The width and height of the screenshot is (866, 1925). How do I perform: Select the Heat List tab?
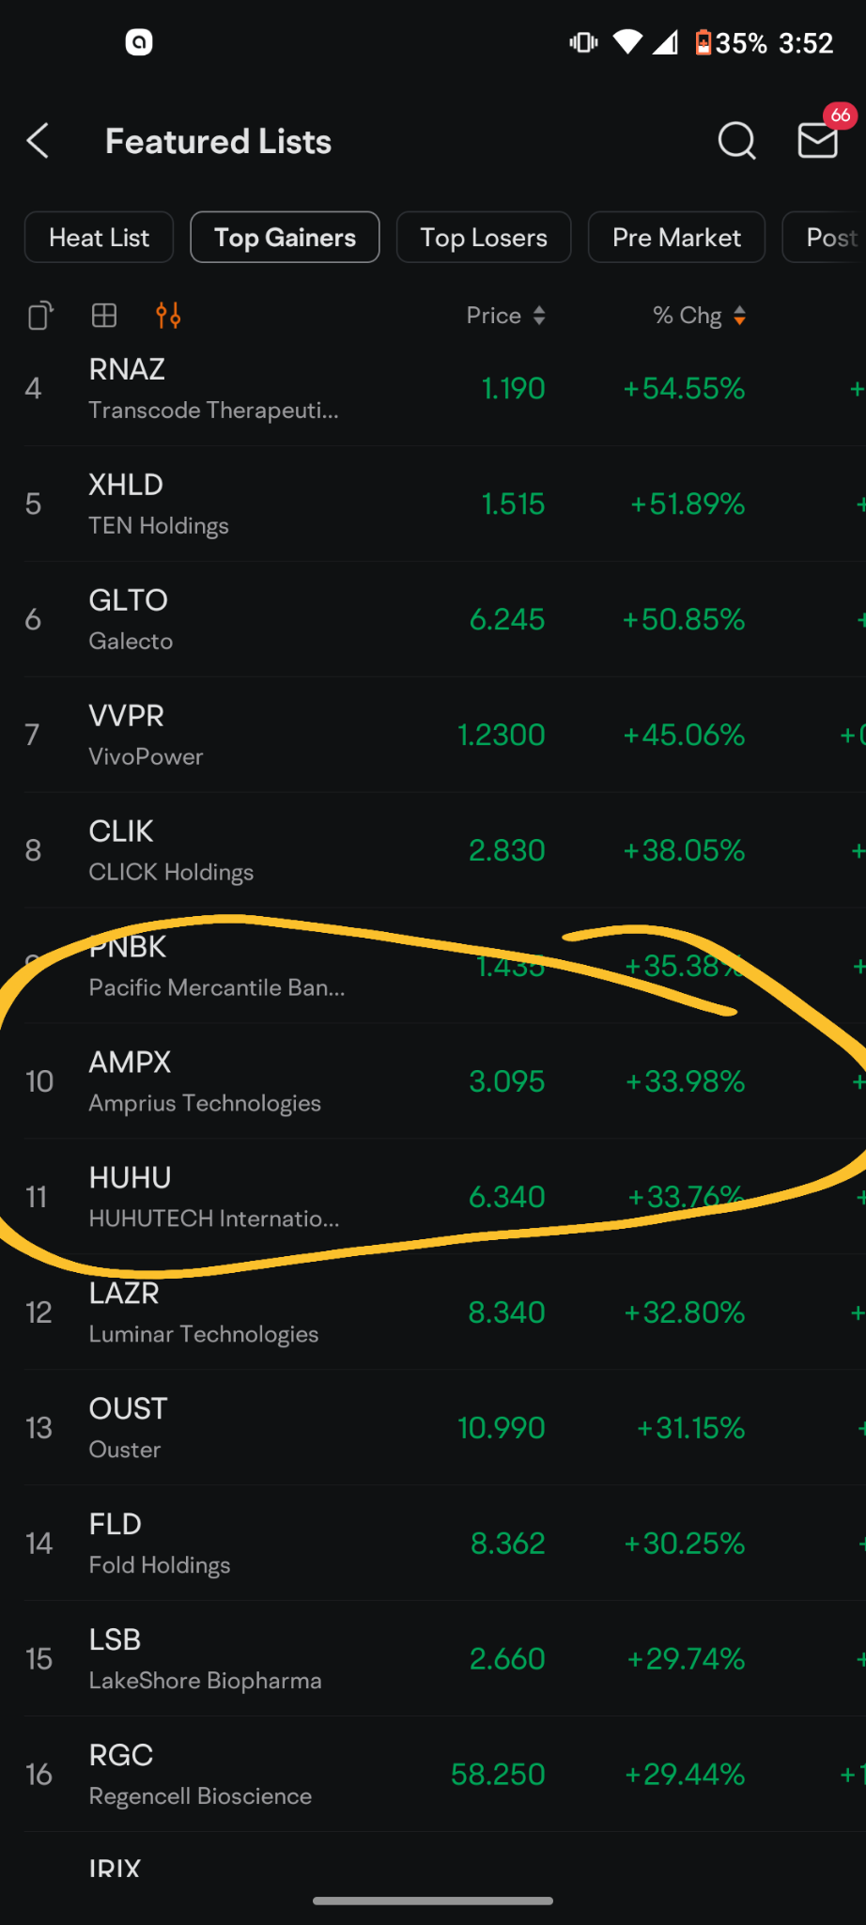pos(99,238)
